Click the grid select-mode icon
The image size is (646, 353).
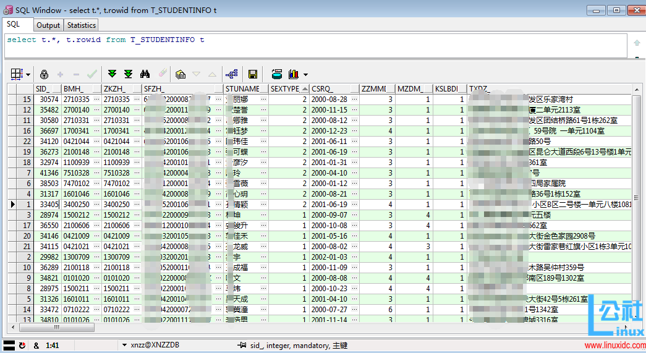(17, 74)
